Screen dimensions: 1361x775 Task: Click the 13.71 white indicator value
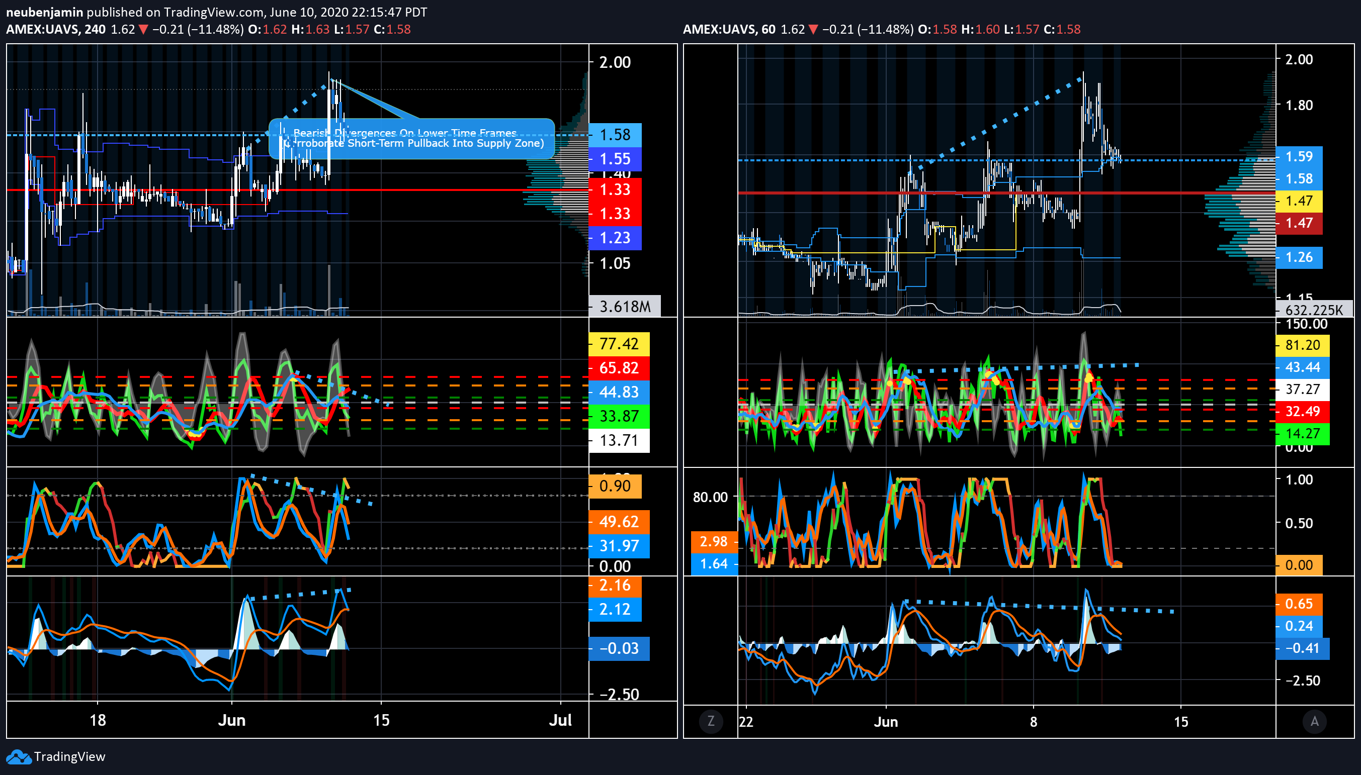click(619, 440)
